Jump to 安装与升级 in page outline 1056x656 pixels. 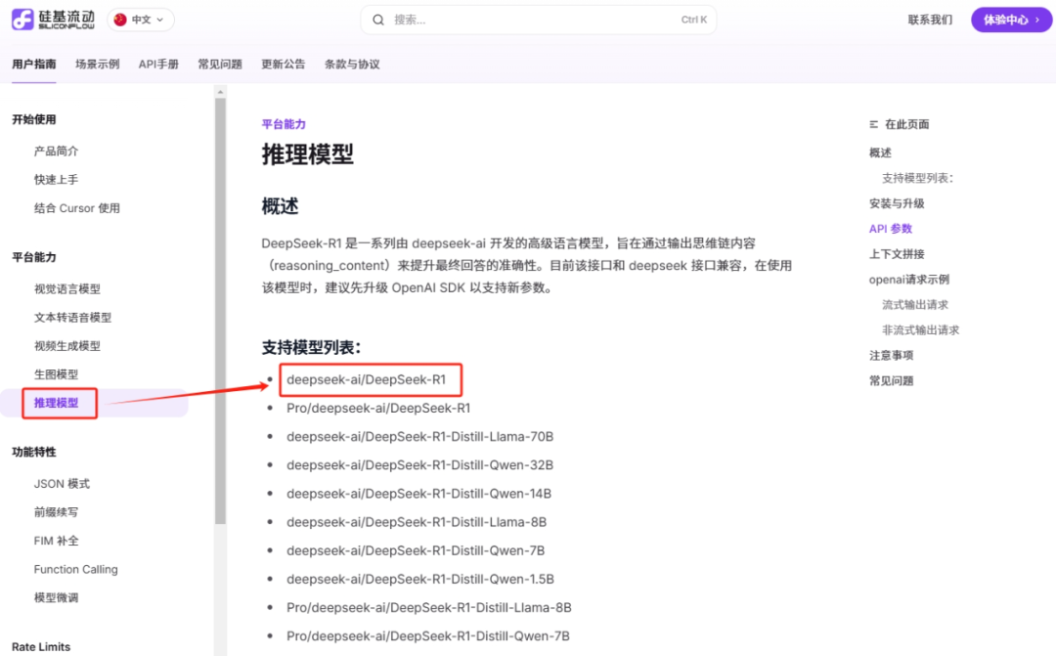pyautogui.click(x=897, y=203)
